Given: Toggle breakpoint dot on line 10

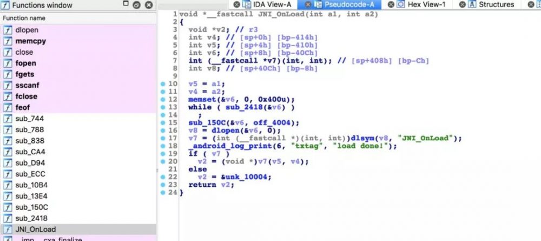Looking at the screenshot, I should tap(163, 84).
